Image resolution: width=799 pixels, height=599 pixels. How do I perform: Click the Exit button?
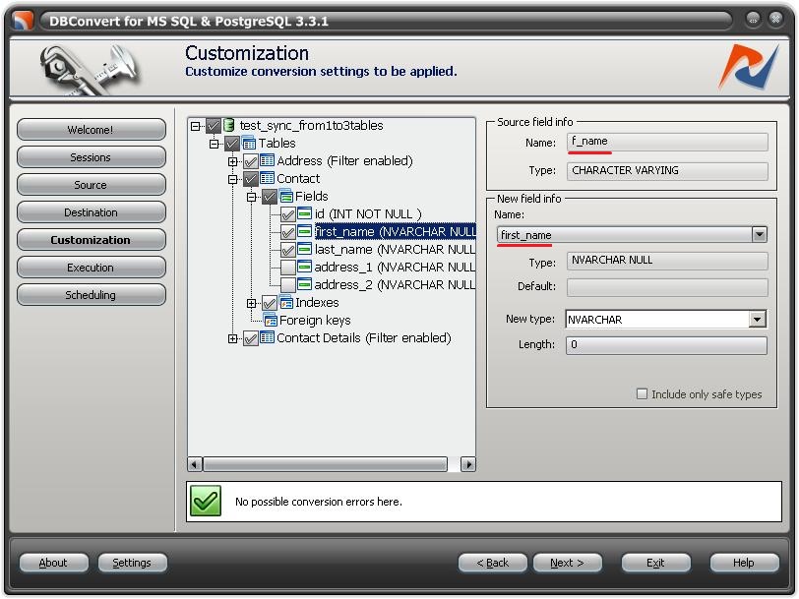tap(655, 563)
